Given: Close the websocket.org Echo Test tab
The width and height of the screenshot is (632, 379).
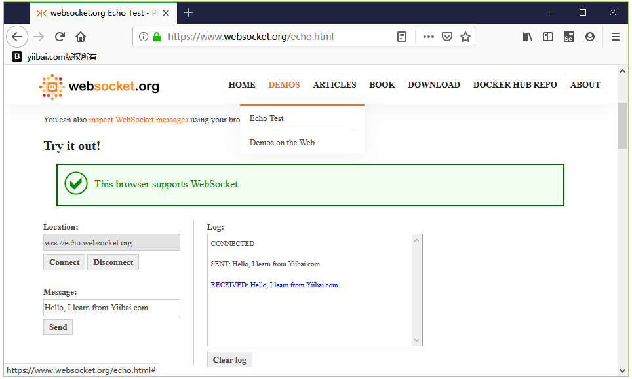Looking at the screenshot, I should pyautogui.click(x=166, y=13).
